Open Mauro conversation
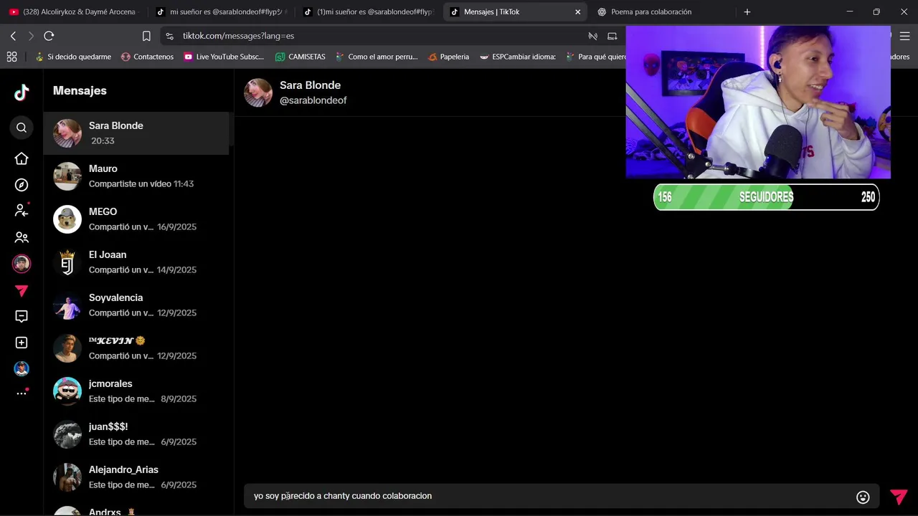This screenshot has height=516, width=918. 136,176
